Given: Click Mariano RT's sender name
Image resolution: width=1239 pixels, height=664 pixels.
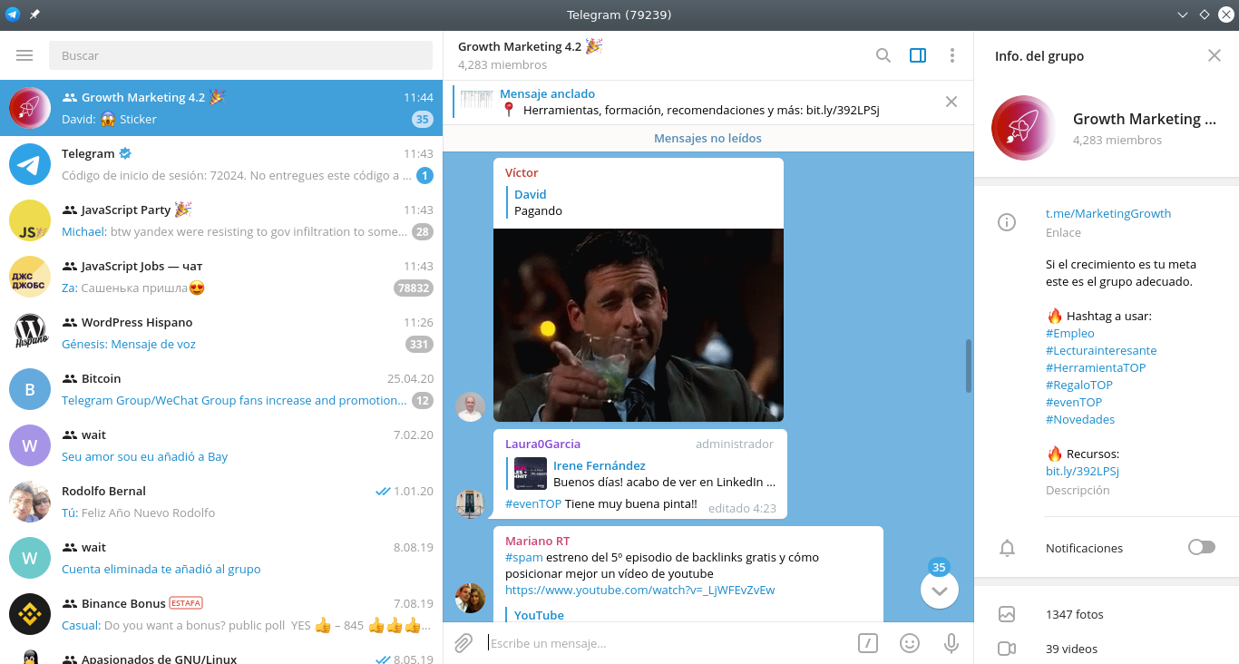Looking at the screenshot, I should pos(538,541).
